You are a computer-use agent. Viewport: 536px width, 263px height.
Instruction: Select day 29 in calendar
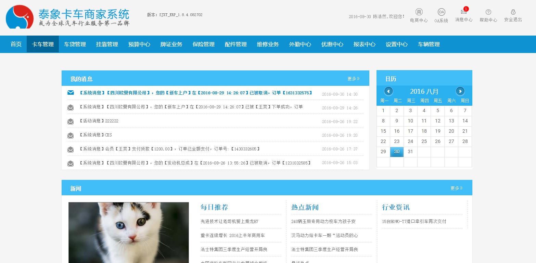pos(383,152)
